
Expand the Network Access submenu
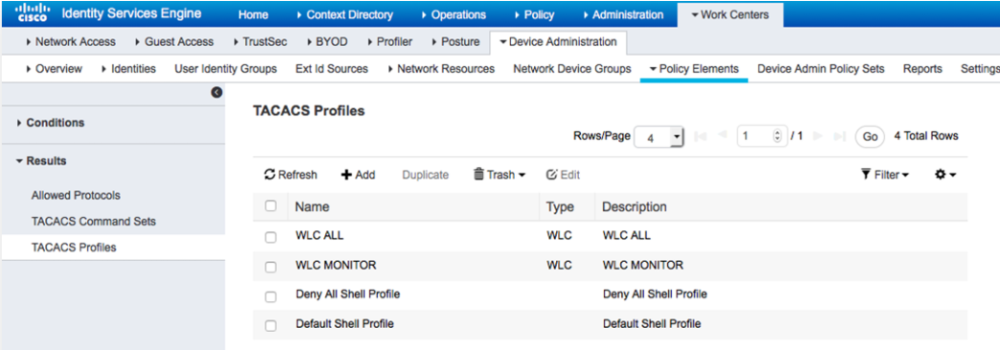(x=70, y=41)
